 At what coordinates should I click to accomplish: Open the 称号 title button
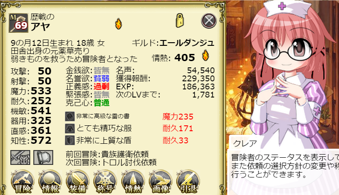(x=105, y=182)
